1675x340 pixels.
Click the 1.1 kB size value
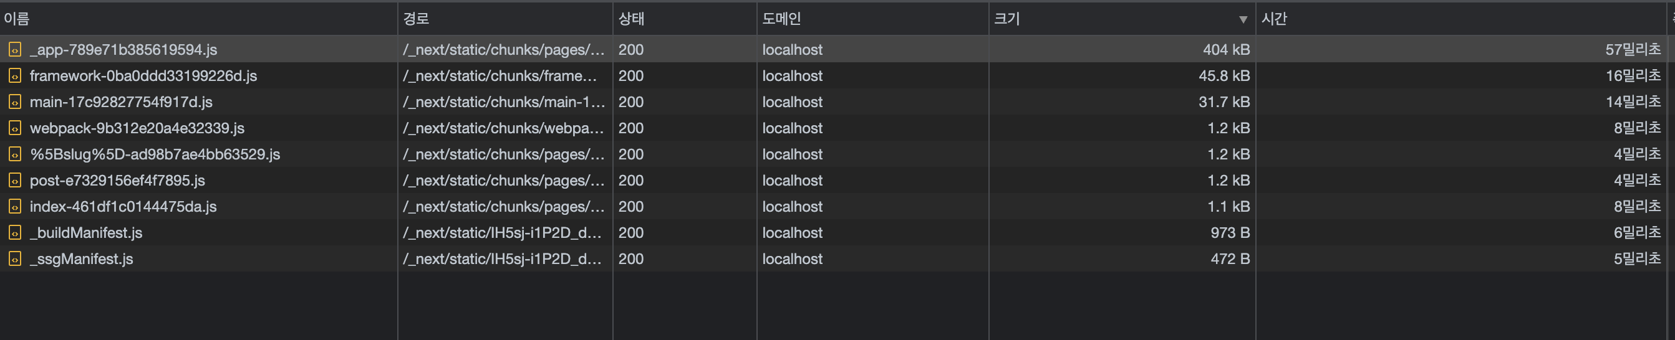coord(1229,206)
